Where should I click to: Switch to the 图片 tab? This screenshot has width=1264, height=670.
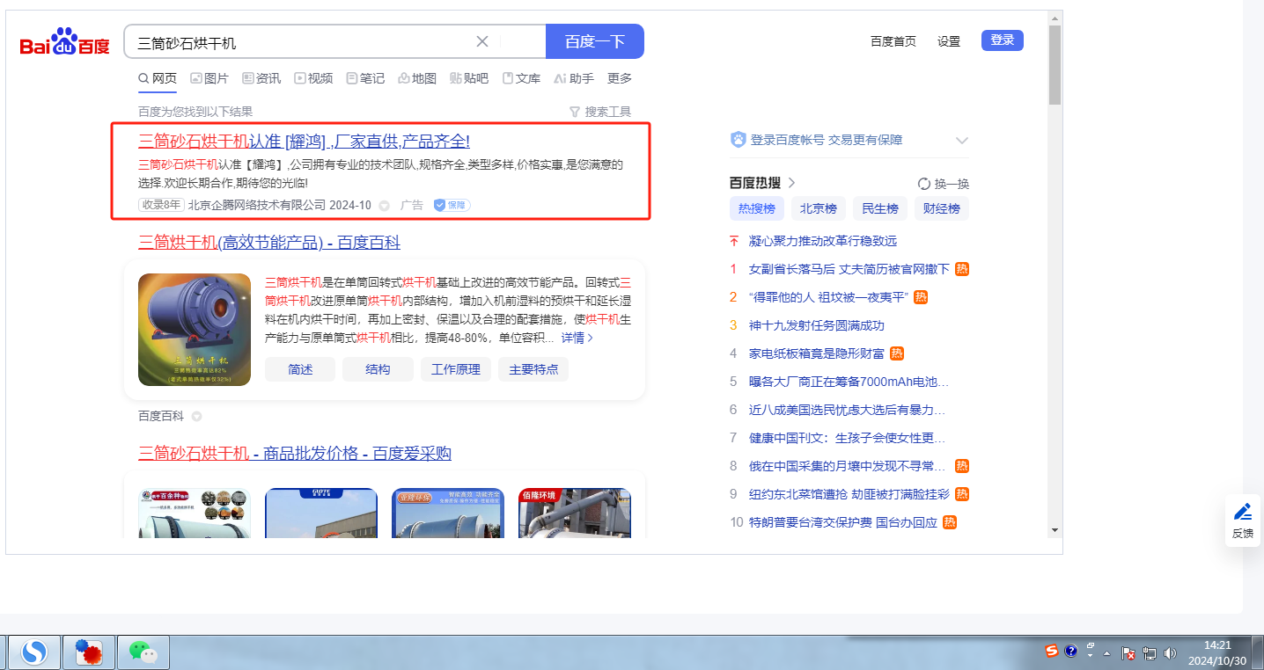tap(209, 78)
